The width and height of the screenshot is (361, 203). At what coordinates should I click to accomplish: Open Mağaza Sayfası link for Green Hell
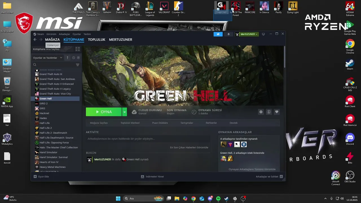click(x=99, y=123)
